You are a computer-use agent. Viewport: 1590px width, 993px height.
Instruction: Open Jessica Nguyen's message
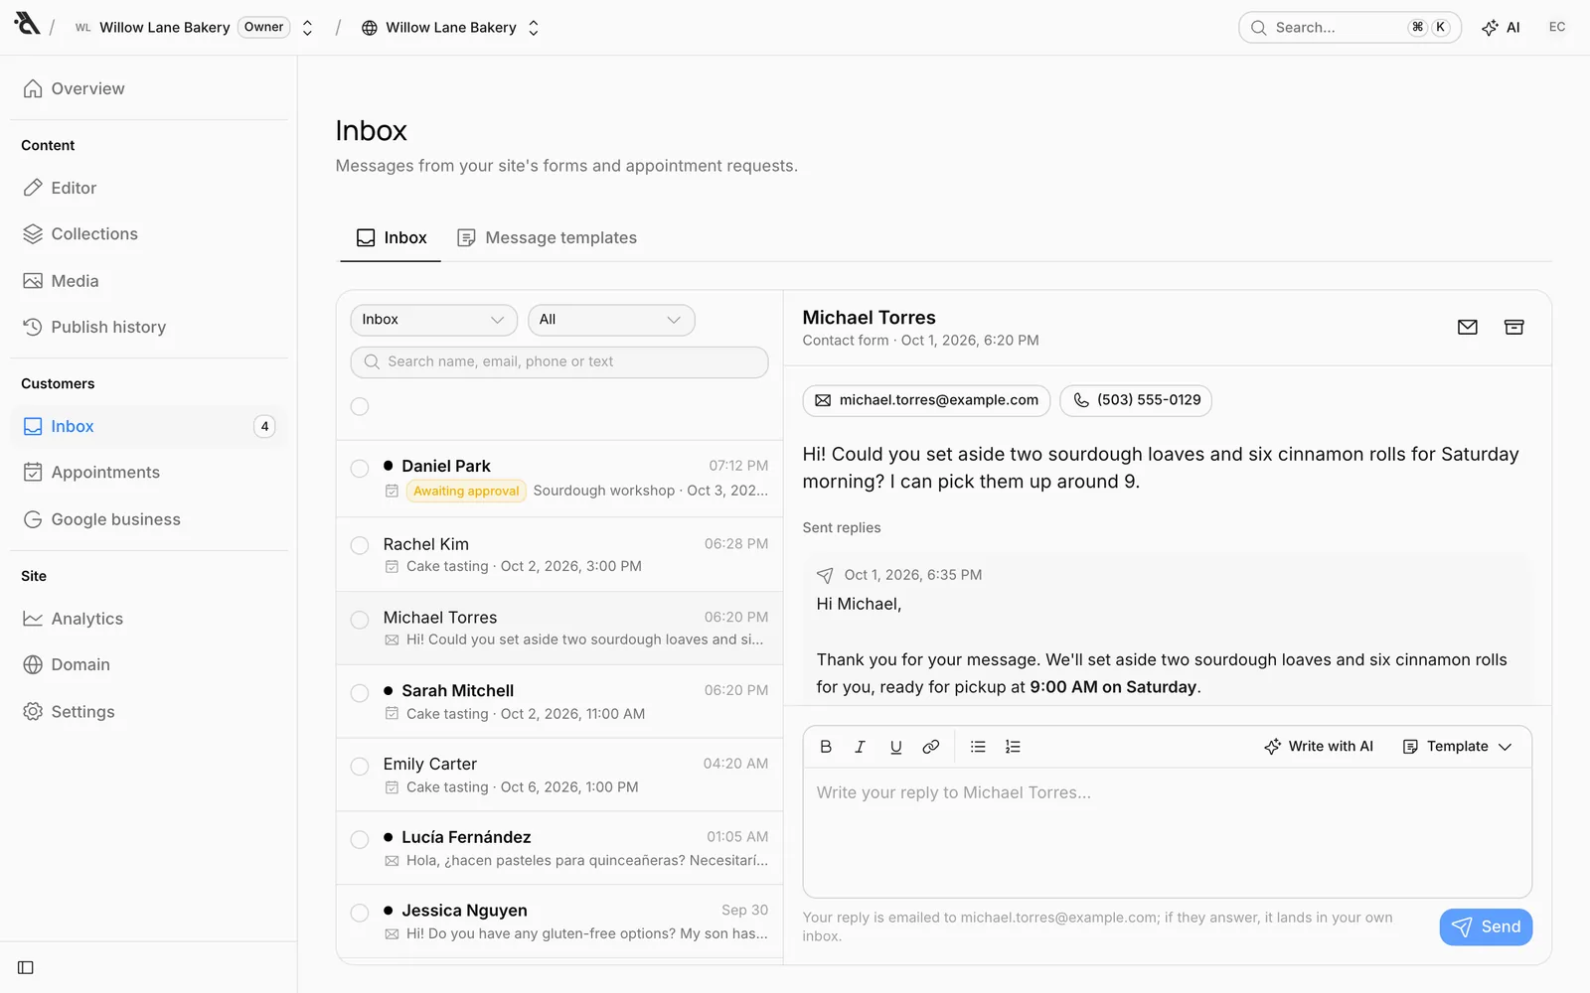click(x=559, y=922)
